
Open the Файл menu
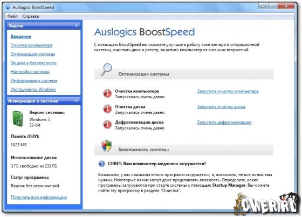pyautogui.click(x=12, y=16)
